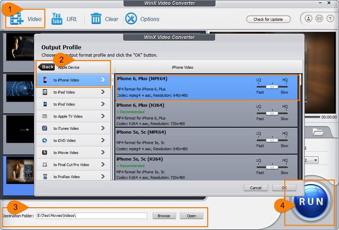339x230 pixels.
Task: Select the to iPad Video category
Action: (x=74, y=92)
